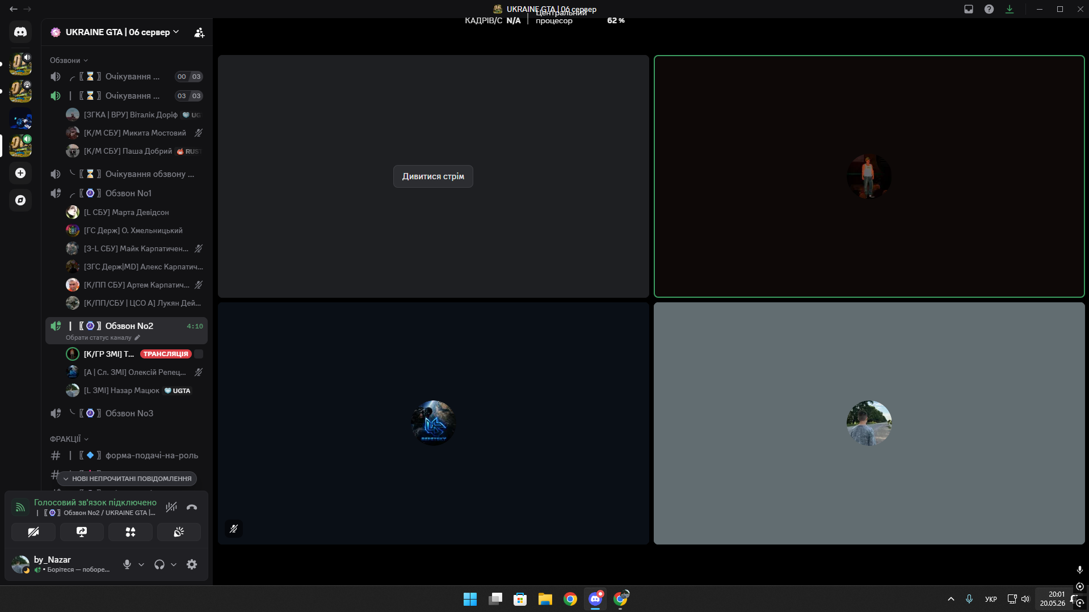Add a new server
The width and height of the screenshot is (1089, 612).
[x=20, y=173]
